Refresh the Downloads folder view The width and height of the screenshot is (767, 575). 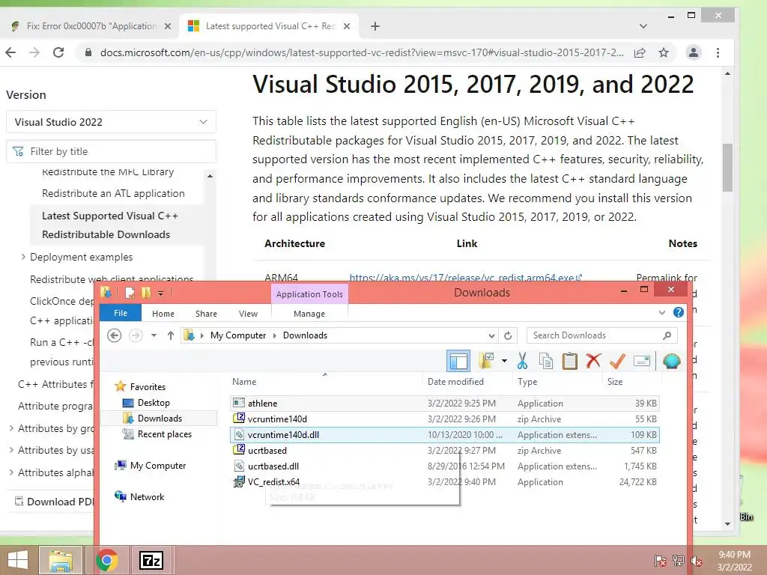508,336
